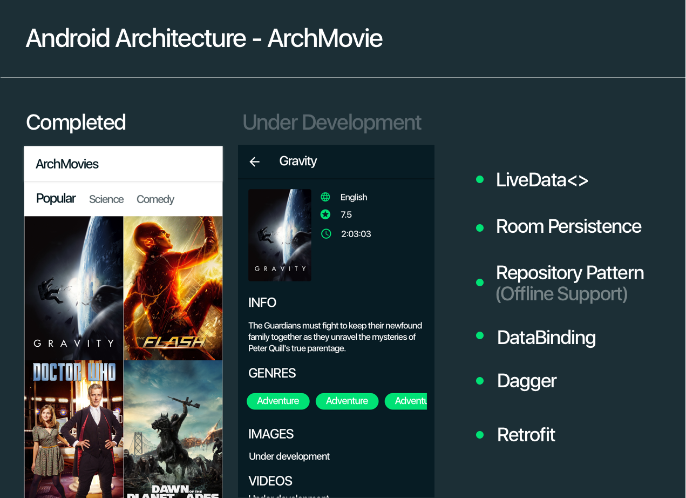Click the Android Architecture - ArchMovie title

tap(204, 38)
